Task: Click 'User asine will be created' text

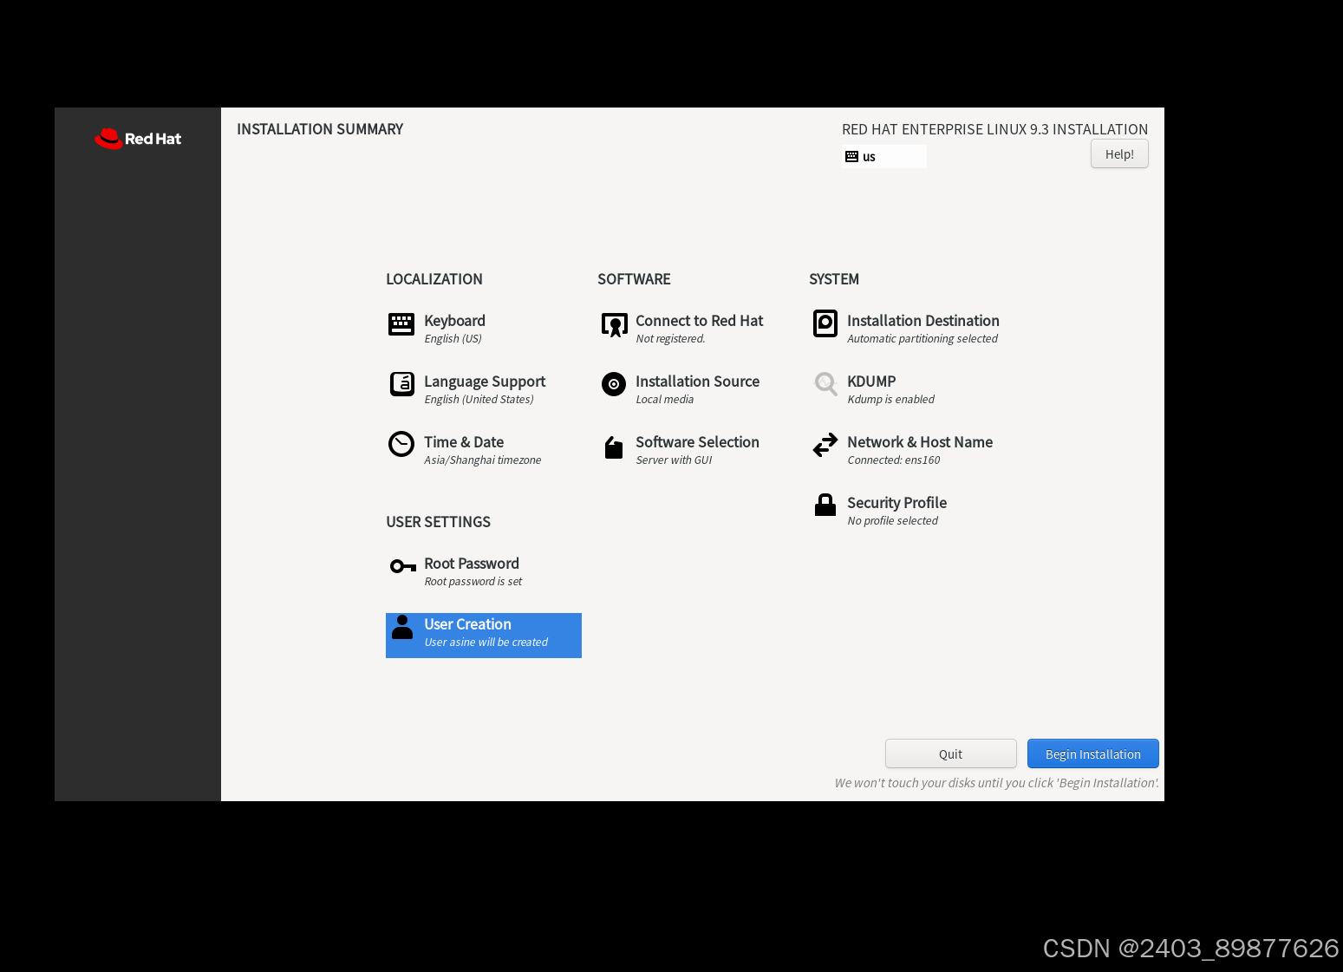Action: [x=486, y=643]
